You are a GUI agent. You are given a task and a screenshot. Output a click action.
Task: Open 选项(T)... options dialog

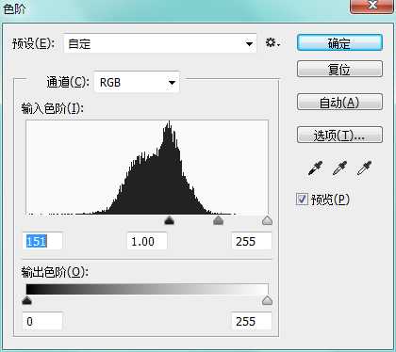click(x=339, y=135)
